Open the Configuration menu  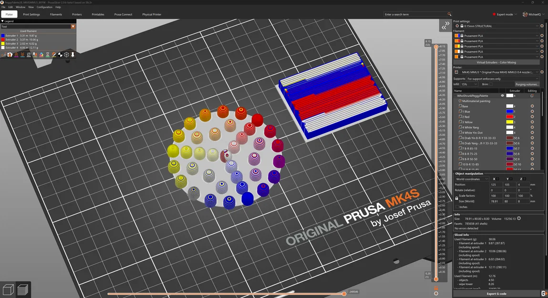point(44,7)
